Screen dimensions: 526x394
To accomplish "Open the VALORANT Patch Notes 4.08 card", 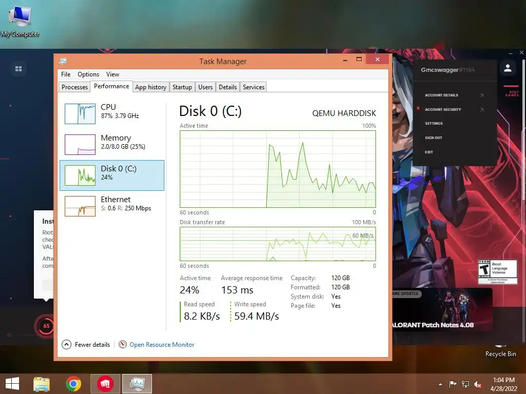I will 442,310.
